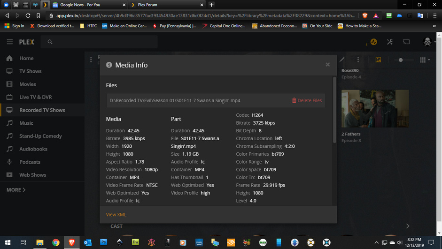Click the address bar URL
The image size is (442, 249).
pos(206,15)
